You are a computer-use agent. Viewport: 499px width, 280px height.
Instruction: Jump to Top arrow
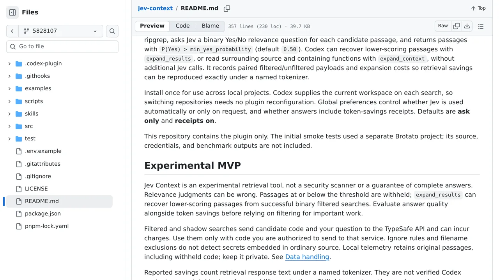click(478, 8)
